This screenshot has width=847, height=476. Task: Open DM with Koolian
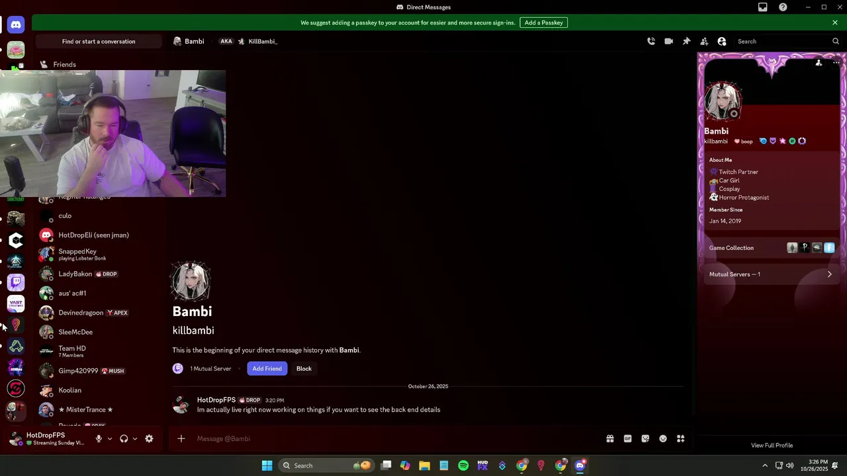99,390
